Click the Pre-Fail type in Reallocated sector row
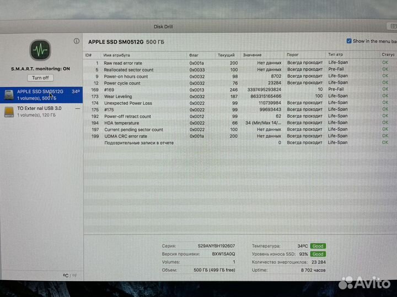The height and width of the screenshot is (297, 397). point(336,69)
